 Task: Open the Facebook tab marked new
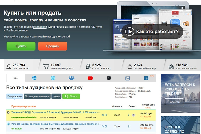146,78
